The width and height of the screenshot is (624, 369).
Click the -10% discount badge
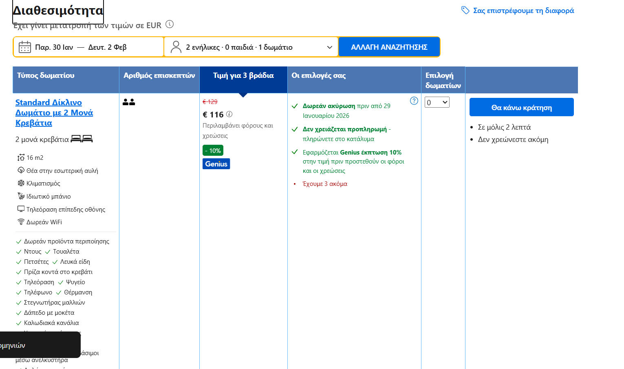pyautogui.click(x=213, y=150)
